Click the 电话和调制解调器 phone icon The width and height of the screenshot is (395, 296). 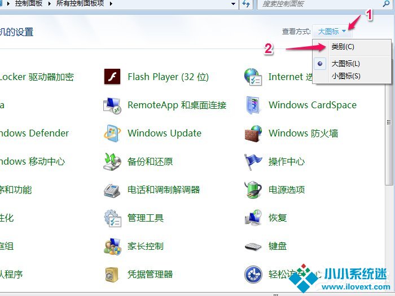click(x=112, y=190)
